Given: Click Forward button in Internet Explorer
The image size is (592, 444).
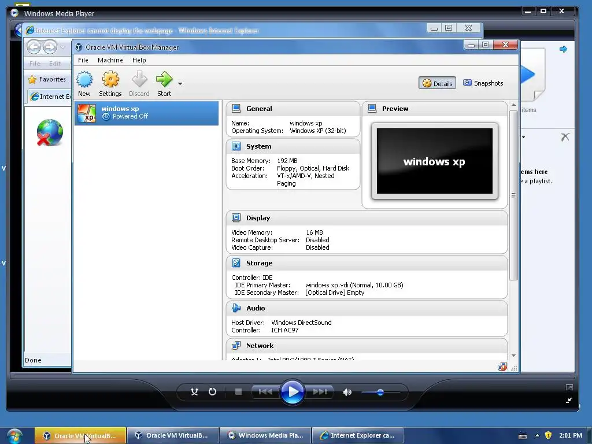Looking at the screenshot, I should (50, 47).
